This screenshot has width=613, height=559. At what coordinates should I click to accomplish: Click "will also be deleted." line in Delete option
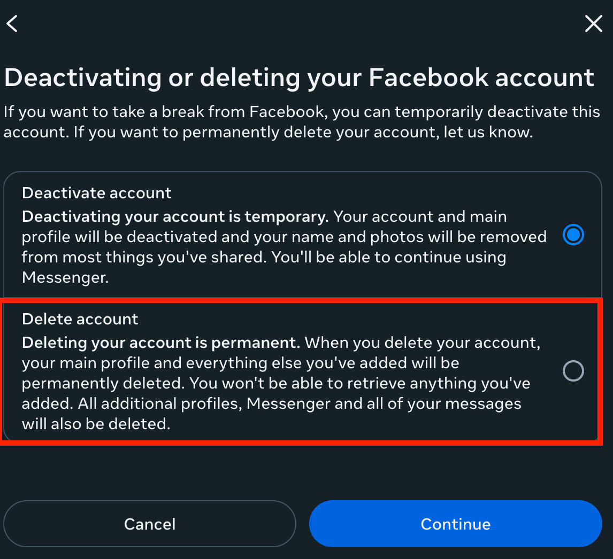click(x=96, y=424)
